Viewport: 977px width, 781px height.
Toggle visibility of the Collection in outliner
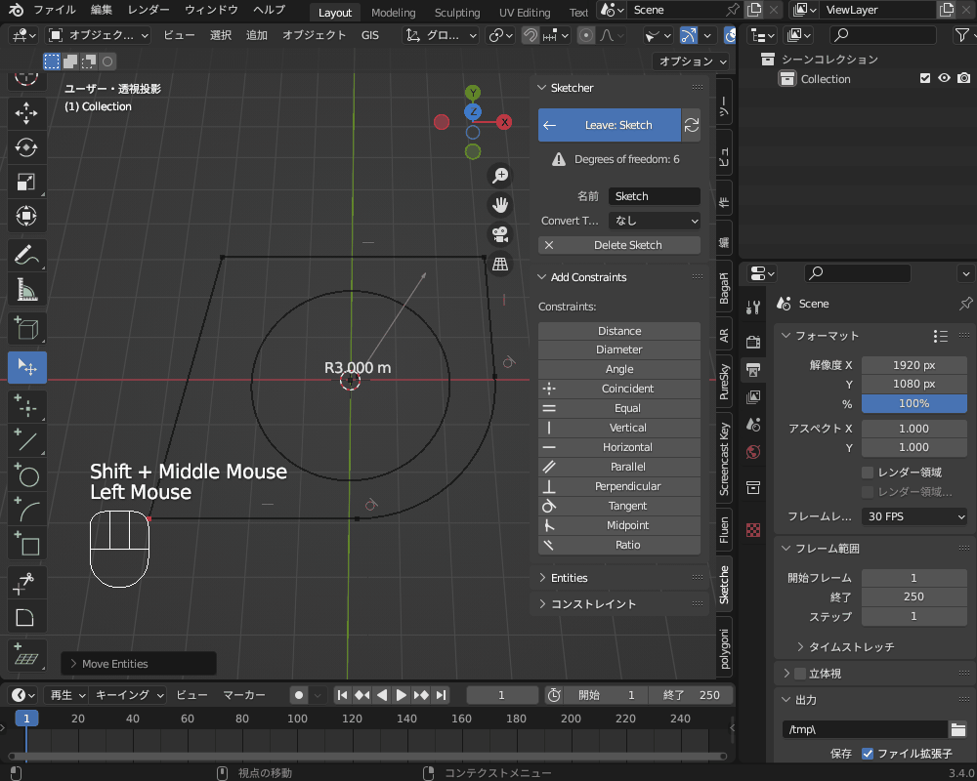[944, 79]
